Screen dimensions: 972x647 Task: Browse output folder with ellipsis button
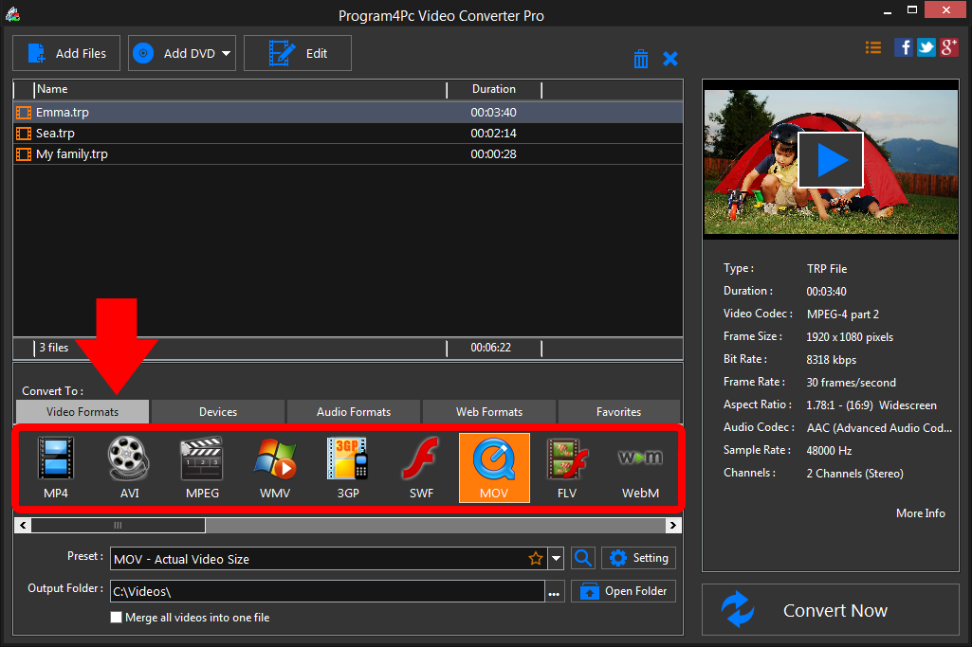click(554, 590)
